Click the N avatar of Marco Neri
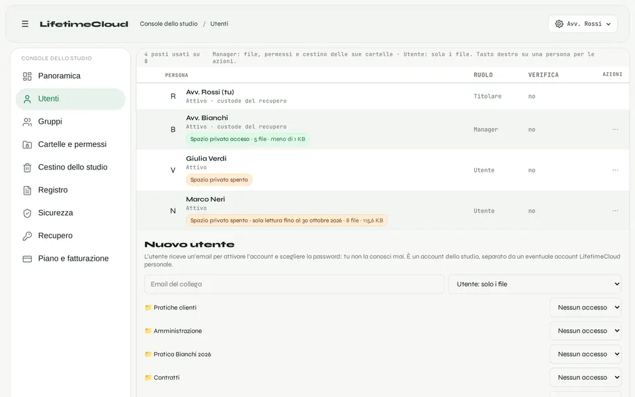 pyautogui.click(x=173, y=211)
